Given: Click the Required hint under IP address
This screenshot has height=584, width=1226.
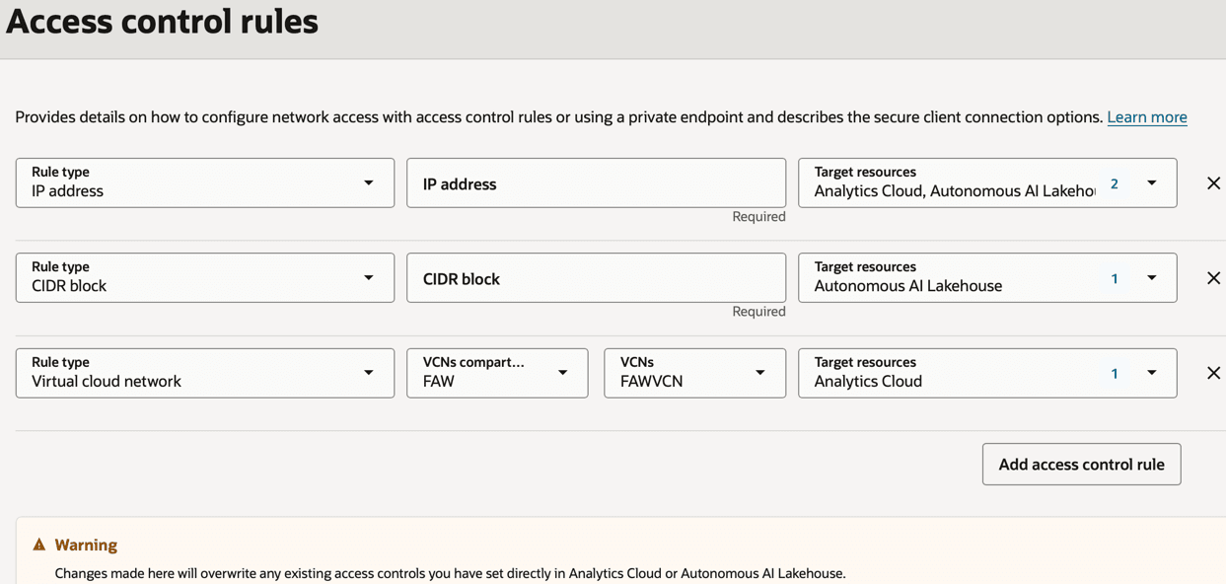Looking at the screenshot, I should 758,216.
